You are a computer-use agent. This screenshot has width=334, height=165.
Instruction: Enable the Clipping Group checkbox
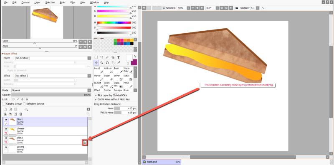(4, 104)
